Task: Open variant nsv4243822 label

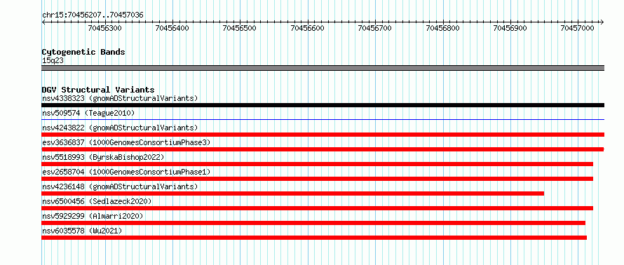Action: pyautogui.click(x=120, y=128)
